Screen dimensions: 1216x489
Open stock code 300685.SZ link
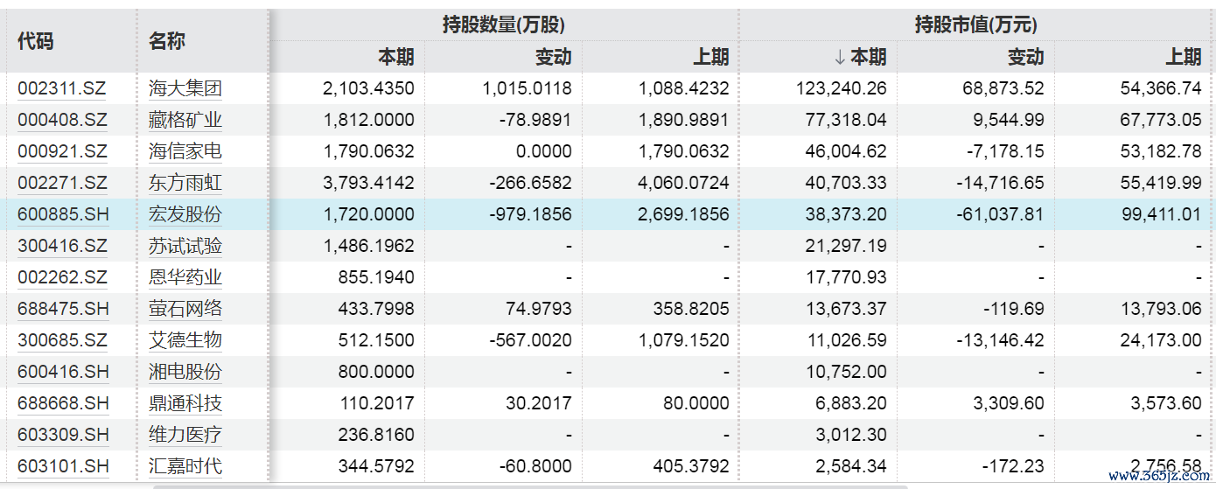(x=62, y=340)
